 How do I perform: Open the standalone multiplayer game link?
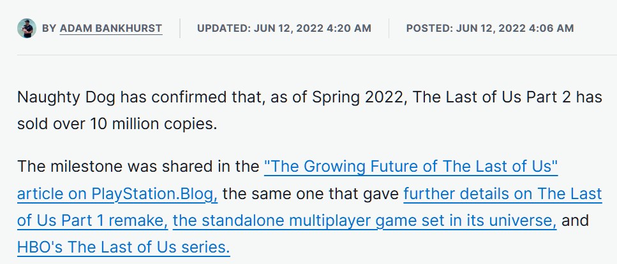(365, 221)
